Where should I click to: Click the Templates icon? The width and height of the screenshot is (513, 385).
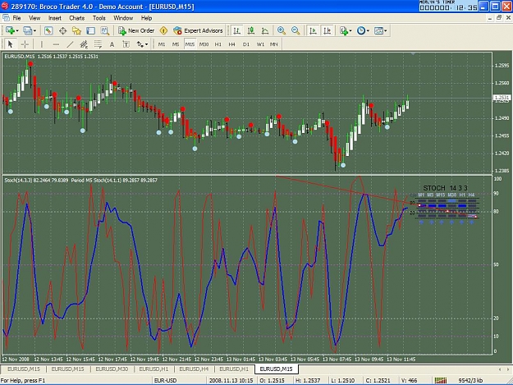378,30
